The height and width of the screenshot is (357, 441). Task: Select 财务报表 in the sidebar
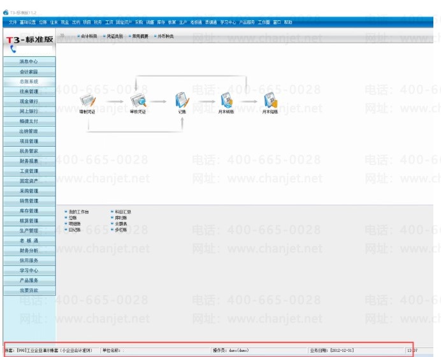tap(29, 161)
